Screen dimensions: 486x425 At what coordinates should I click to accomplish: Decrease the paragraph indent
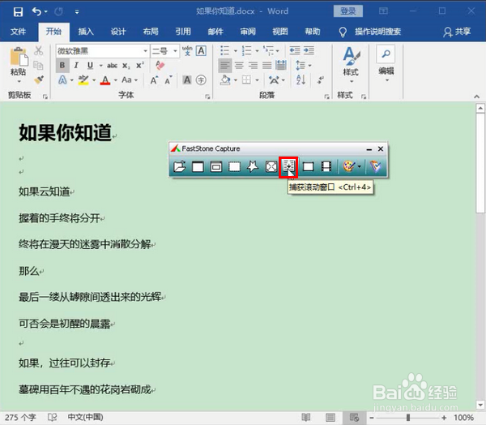(x=295, y=50)
